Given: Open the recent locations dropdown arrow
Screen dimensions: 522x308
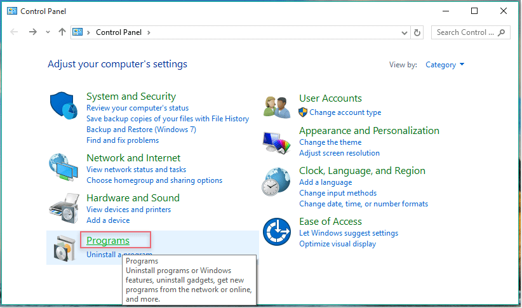Looking at the screenshot, I should coord(48,32).
